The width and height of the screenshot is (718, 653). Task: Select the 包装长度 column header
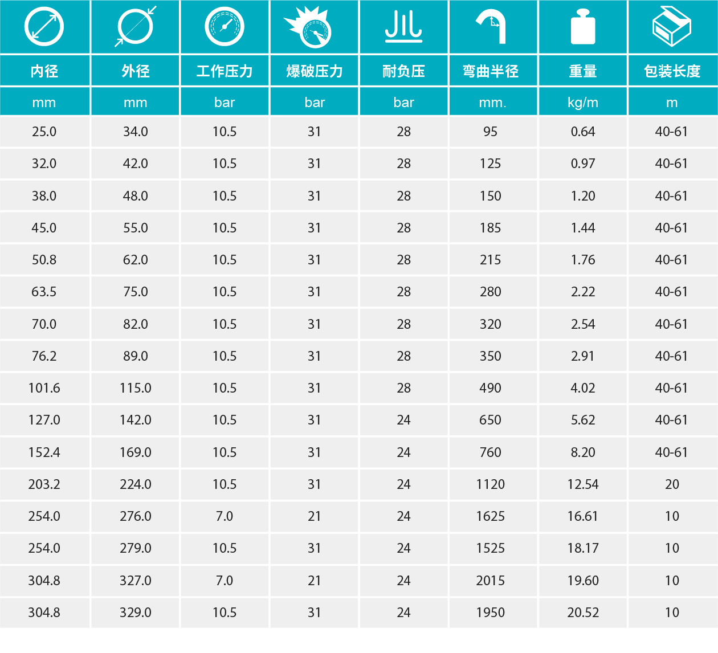point(672,71)
